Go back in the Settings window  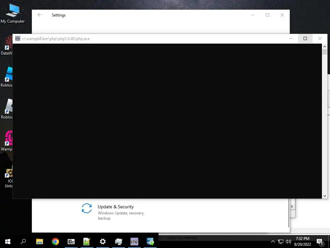(x=40, y=15)
